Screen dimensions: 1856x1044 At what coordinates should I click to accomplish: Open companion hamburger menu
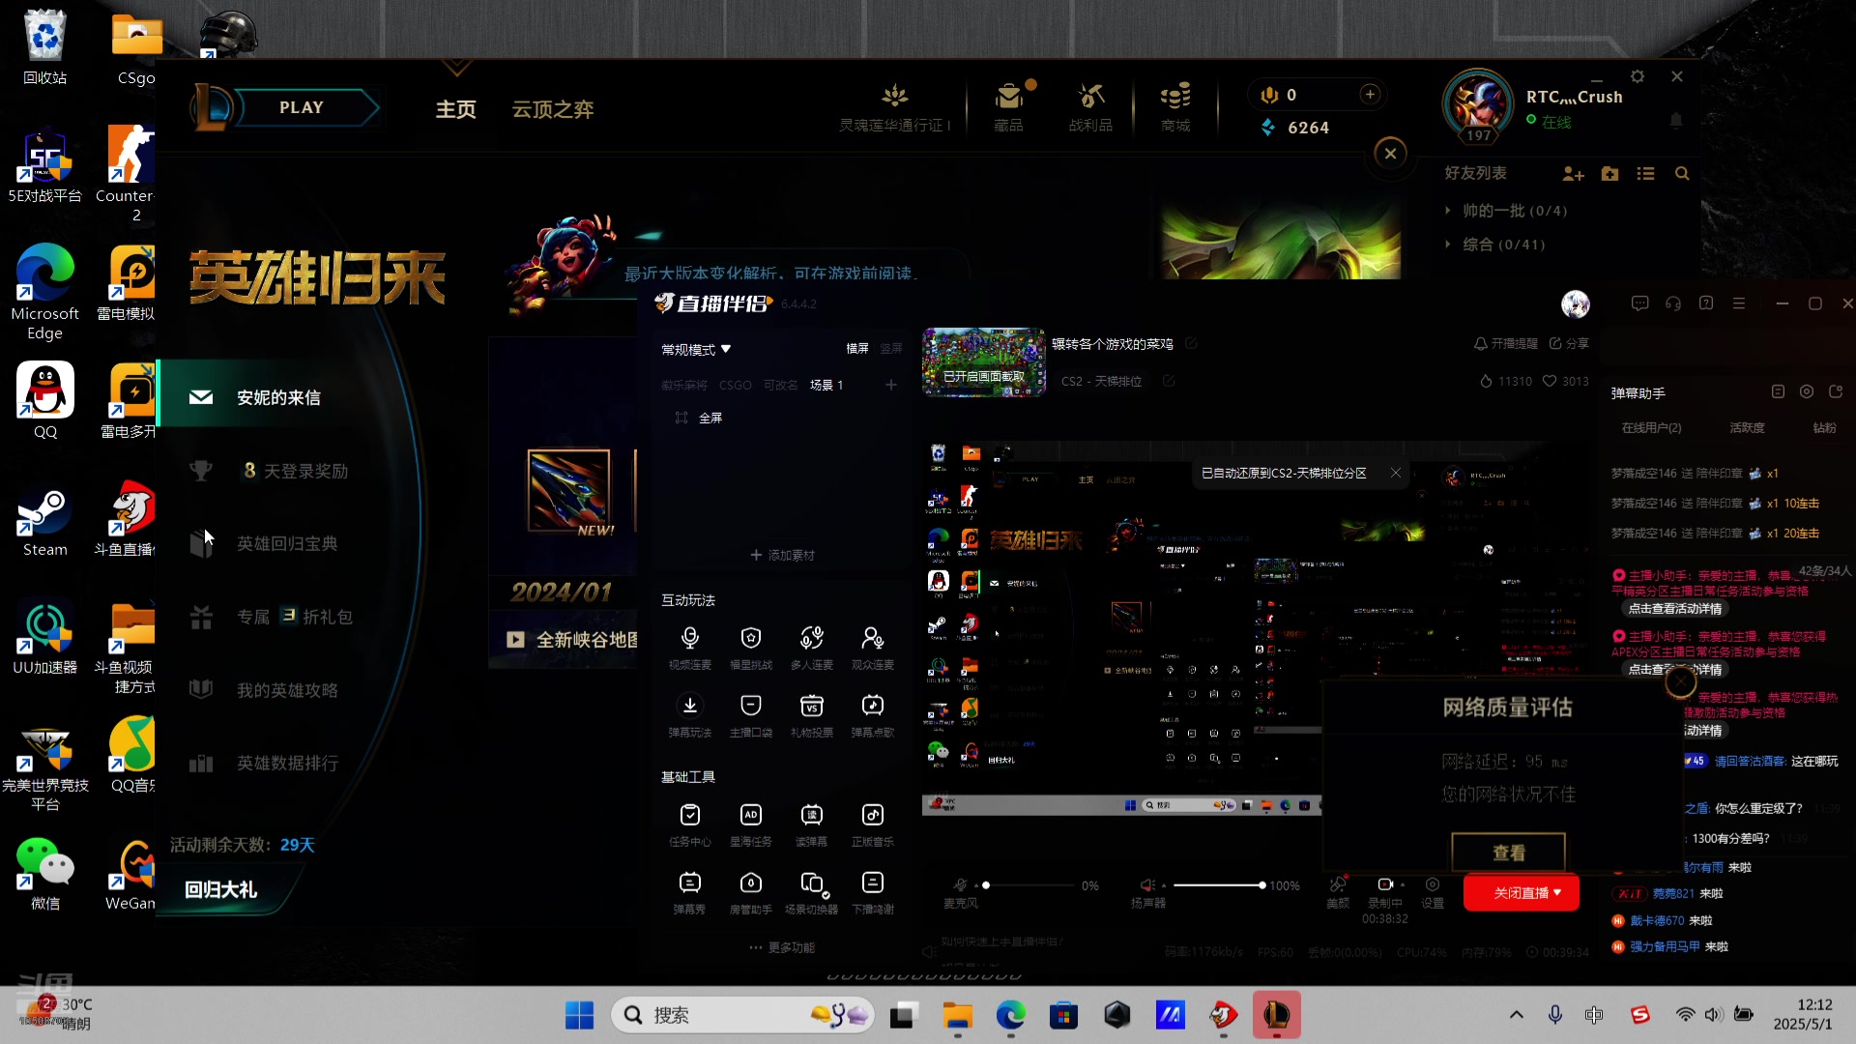pos(1739,304)
